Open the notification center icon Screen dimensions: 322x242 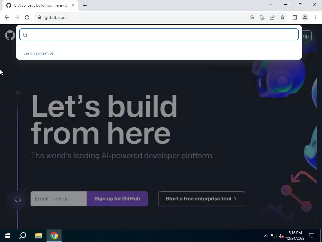point(312,236)
